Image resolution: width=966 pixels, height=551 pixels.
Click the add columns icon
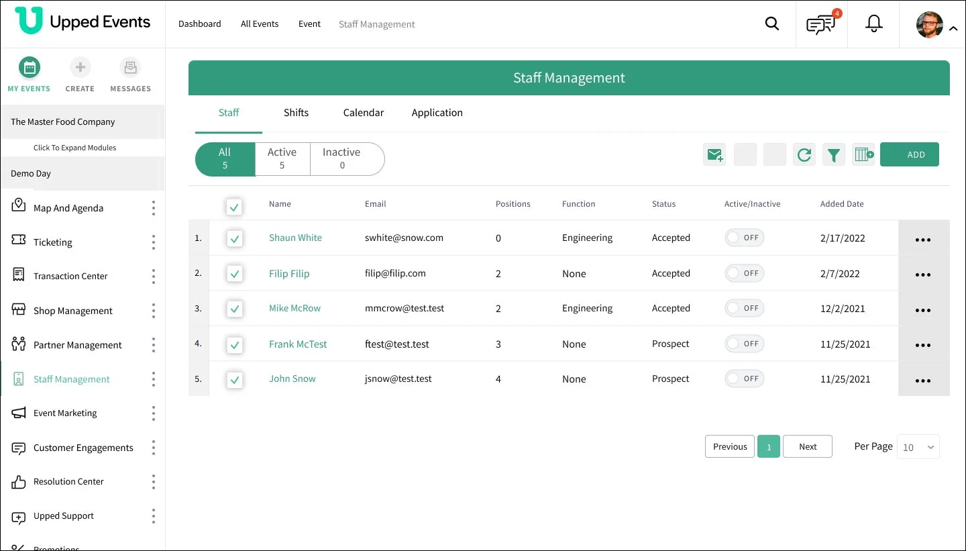click(863, 154)
